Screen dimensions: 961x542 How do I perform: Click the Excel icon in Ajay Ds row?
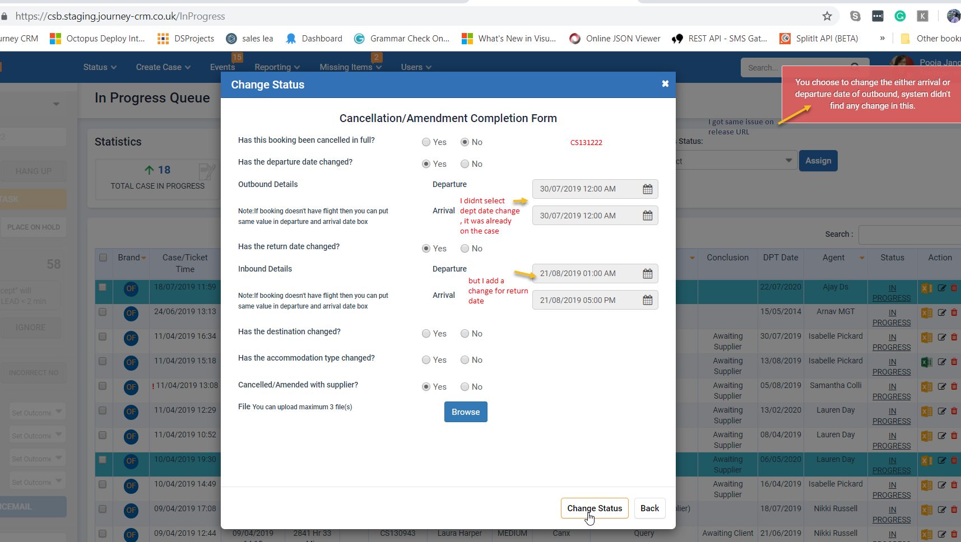click(x=927, y=288)
